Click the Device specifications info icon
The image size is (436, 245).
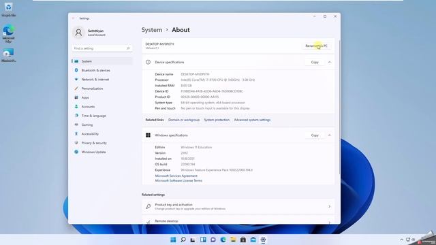[149, 62]
